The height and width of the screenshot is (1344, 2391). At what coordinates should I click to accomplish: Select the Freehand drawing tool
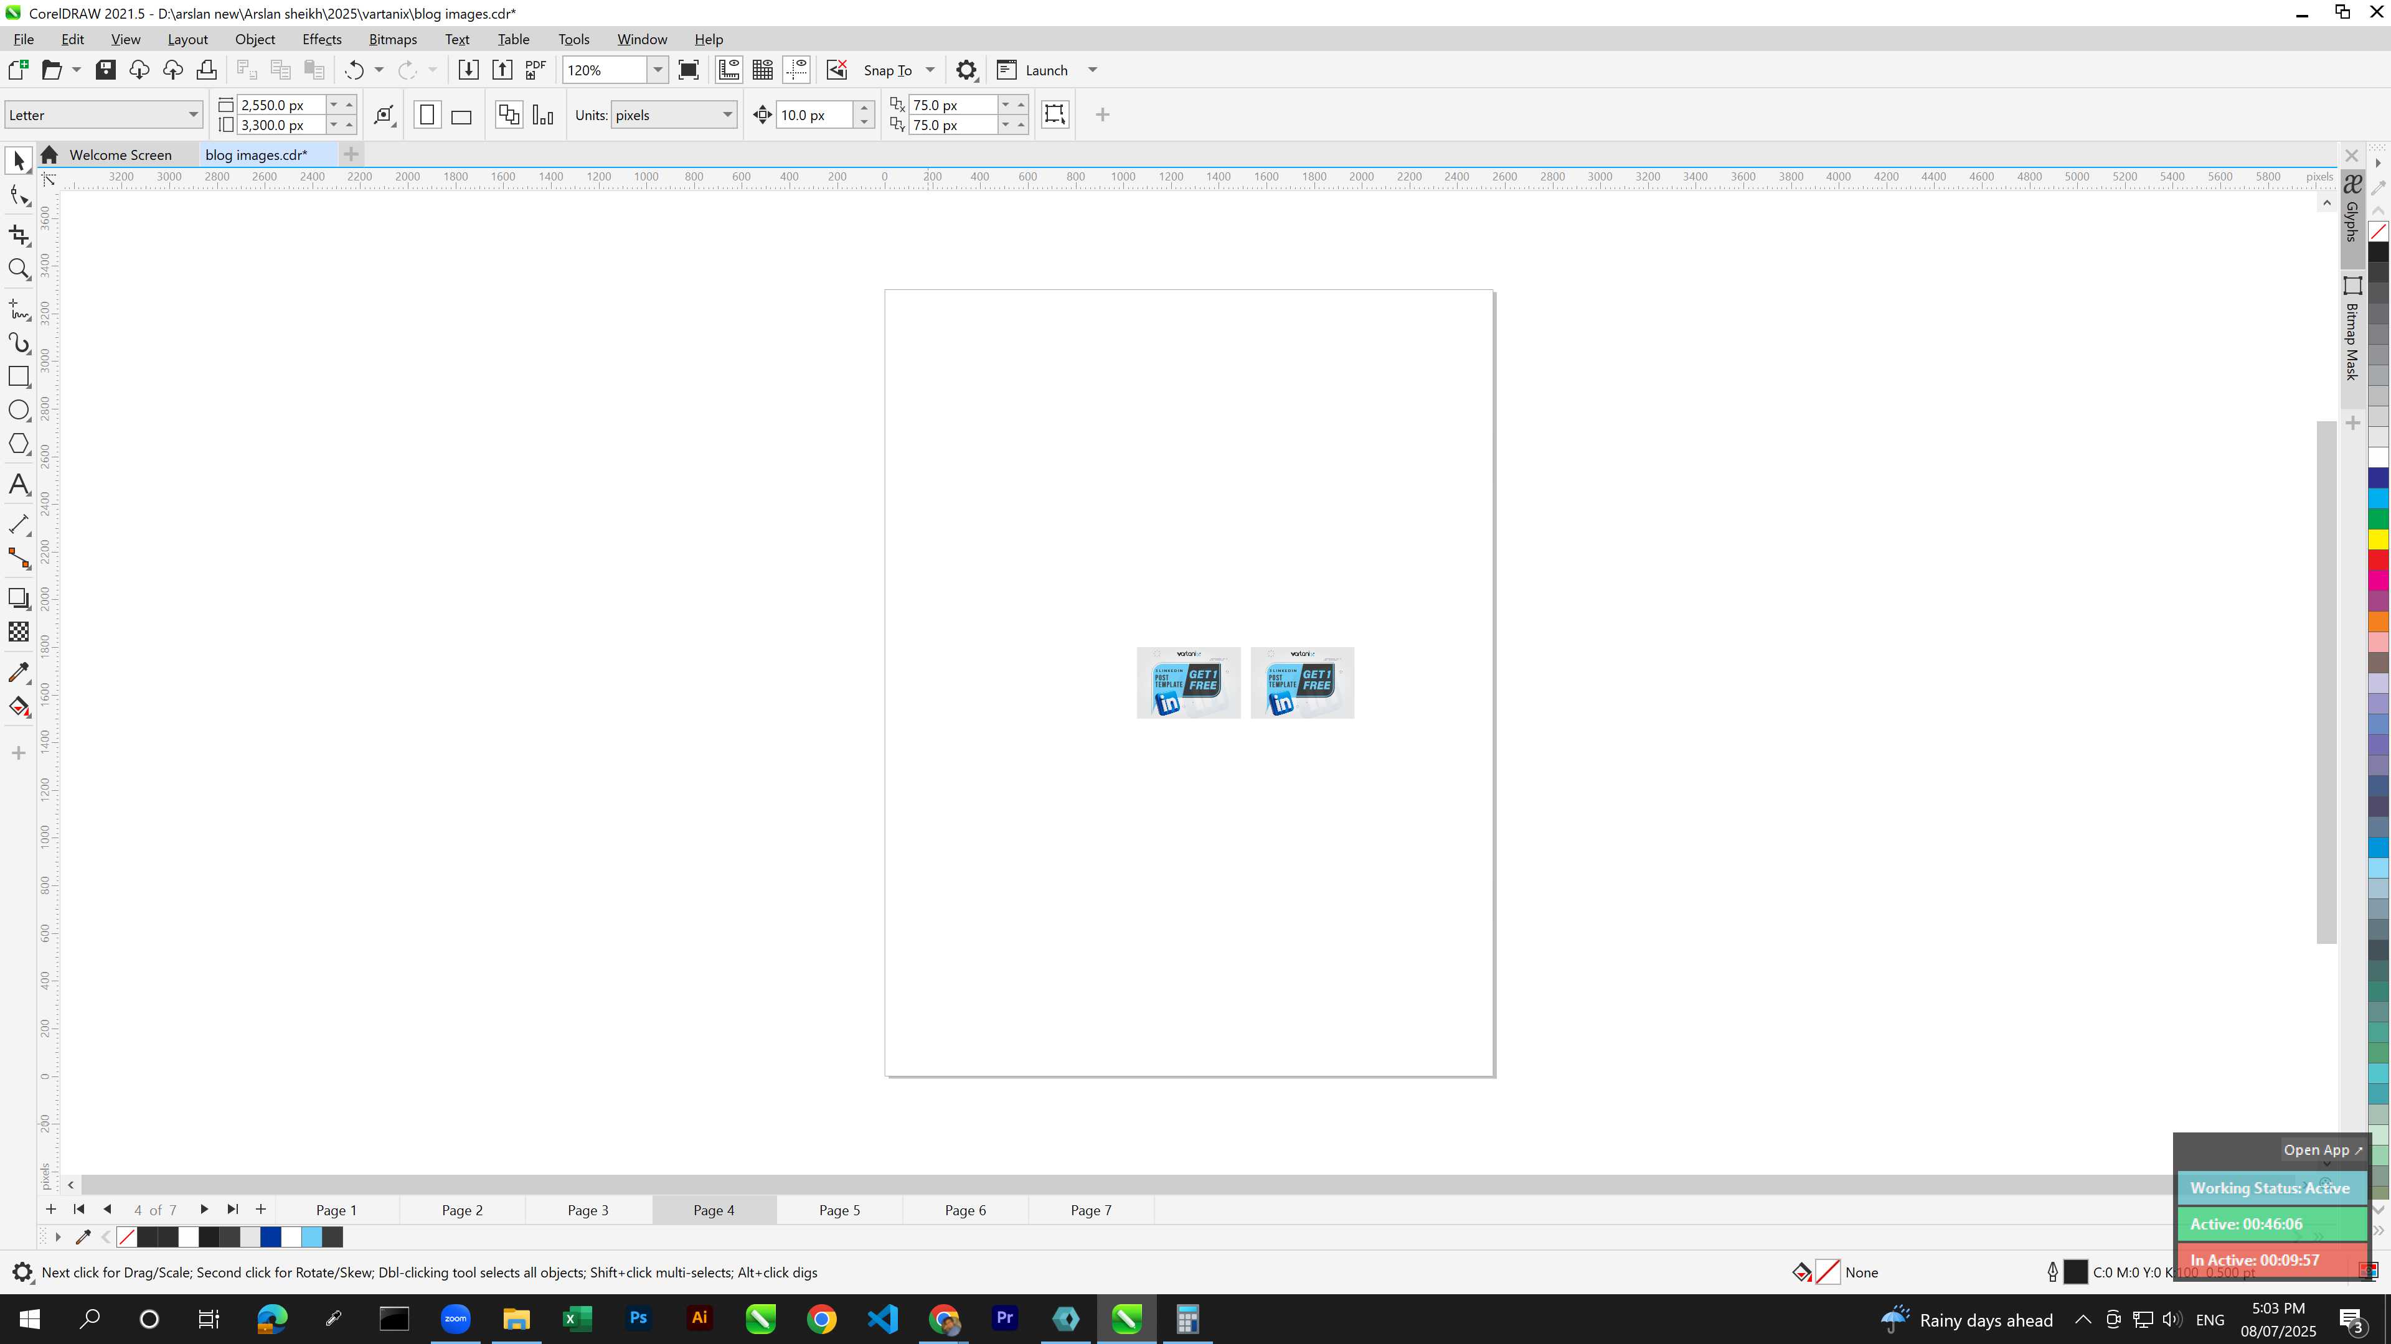(x=19, y=309)
